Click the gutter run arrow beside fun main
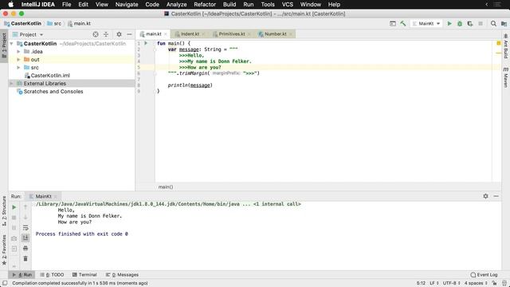 [x=146, y=43]
